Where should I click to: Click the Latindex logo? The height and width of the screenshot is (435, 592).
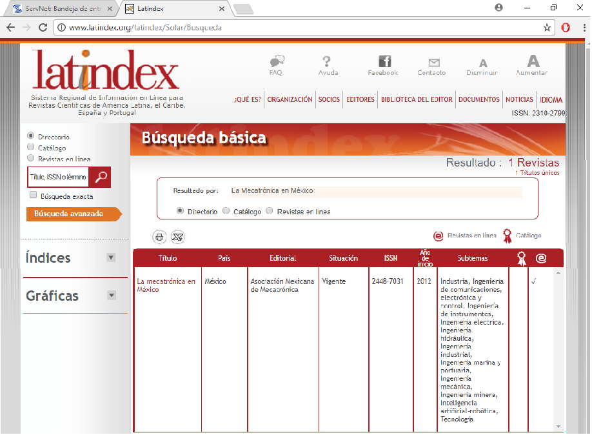106,71
